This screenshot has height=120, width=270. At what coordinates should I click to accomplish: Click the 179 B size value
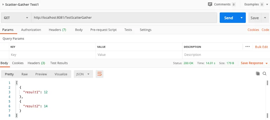(x=230, y=63)
